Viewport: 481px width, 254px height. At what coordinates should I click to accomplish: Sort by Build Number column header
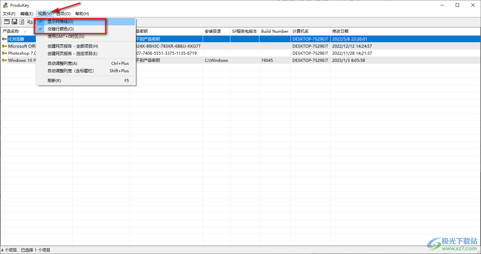coord(275,31)
